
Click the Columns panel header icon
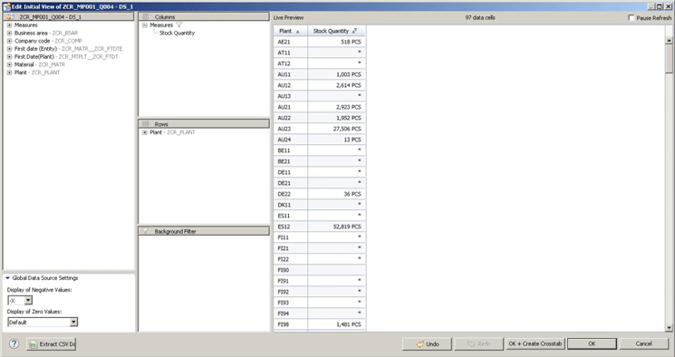(x=146, y=17)
